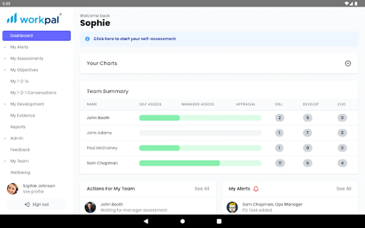Screen dimensions: 365x228
Task: Click Paul McElvaney's evidence count badge
Action: pos(342,148)
